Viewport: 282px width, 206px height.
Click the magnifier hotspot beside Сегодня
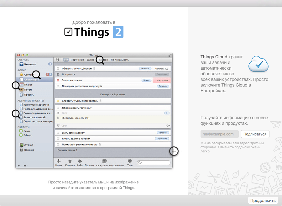point(37,75)
